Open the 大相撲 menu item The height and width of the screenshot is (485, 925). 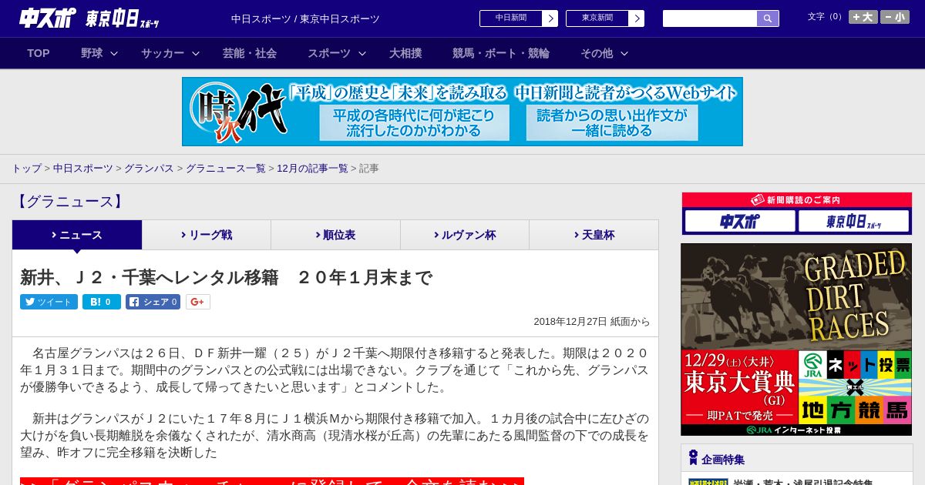405,53
